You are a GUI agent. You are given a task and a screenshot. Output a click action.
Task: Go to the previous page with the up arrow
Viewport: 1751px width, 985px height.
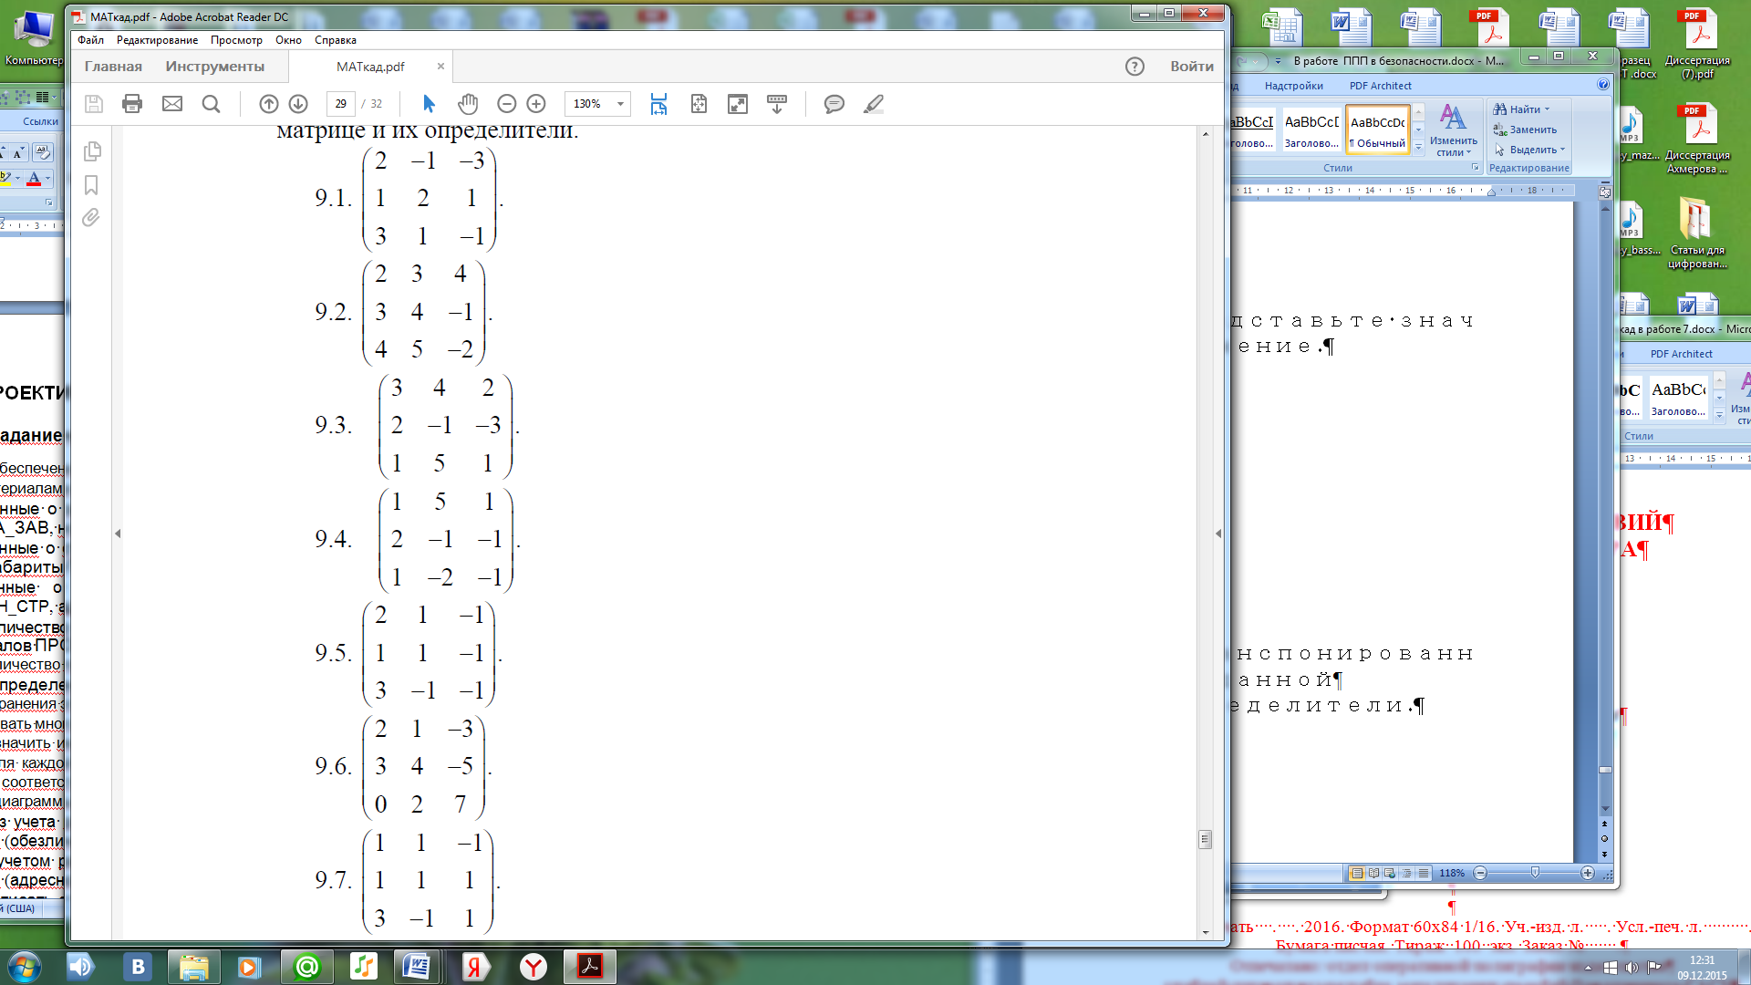pyautogui.click(x=269, y=104)
